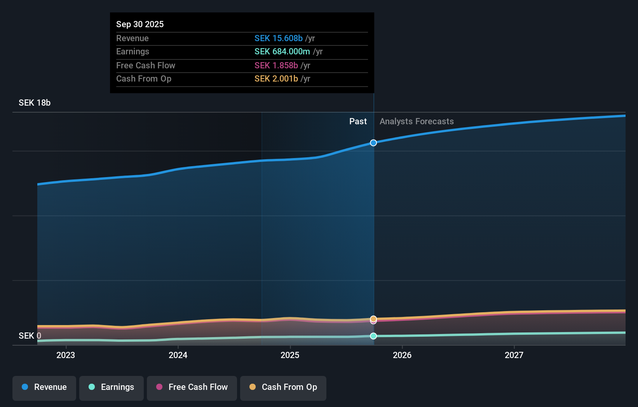Collapse the Past period section
This screenshot has height=407, width=638.
[358, 121]
